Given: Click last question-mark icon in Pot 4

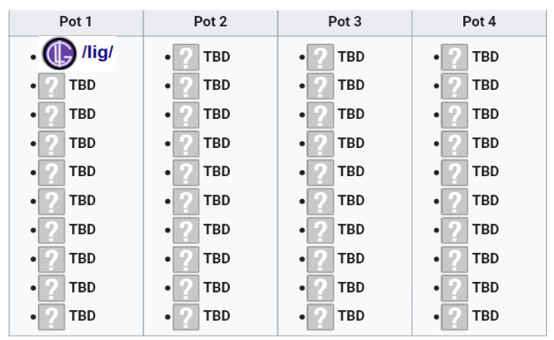Looking at the screenshot, I should [454, 317].
